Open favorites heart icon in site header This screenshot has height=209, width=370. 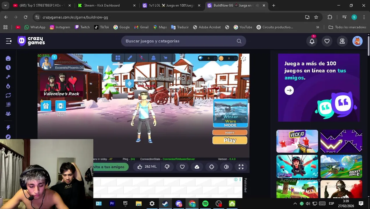point(327,41)
